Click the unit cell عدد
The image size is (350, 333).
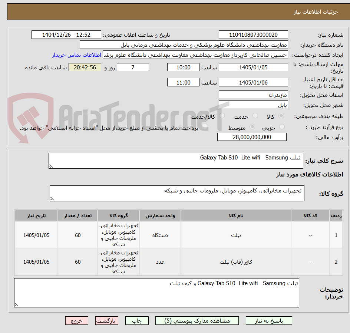[x=160, y=262]
